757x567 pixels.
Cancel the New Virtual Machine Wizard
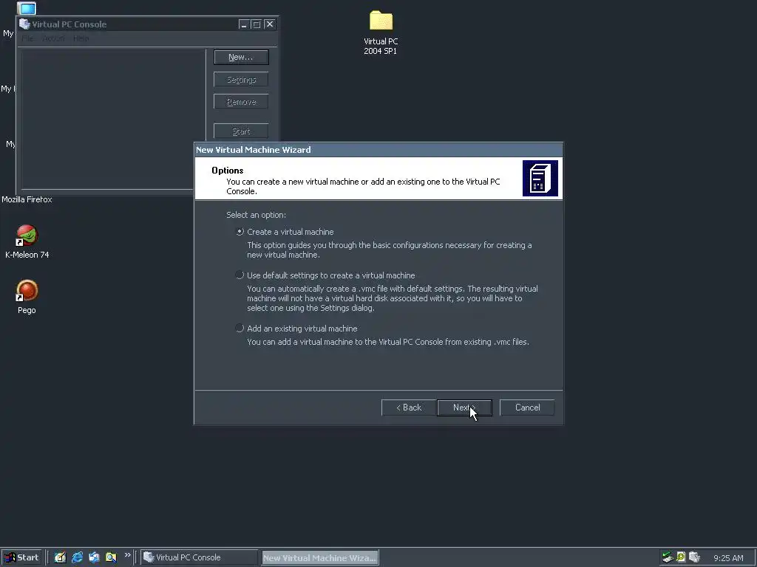point(527,408)
